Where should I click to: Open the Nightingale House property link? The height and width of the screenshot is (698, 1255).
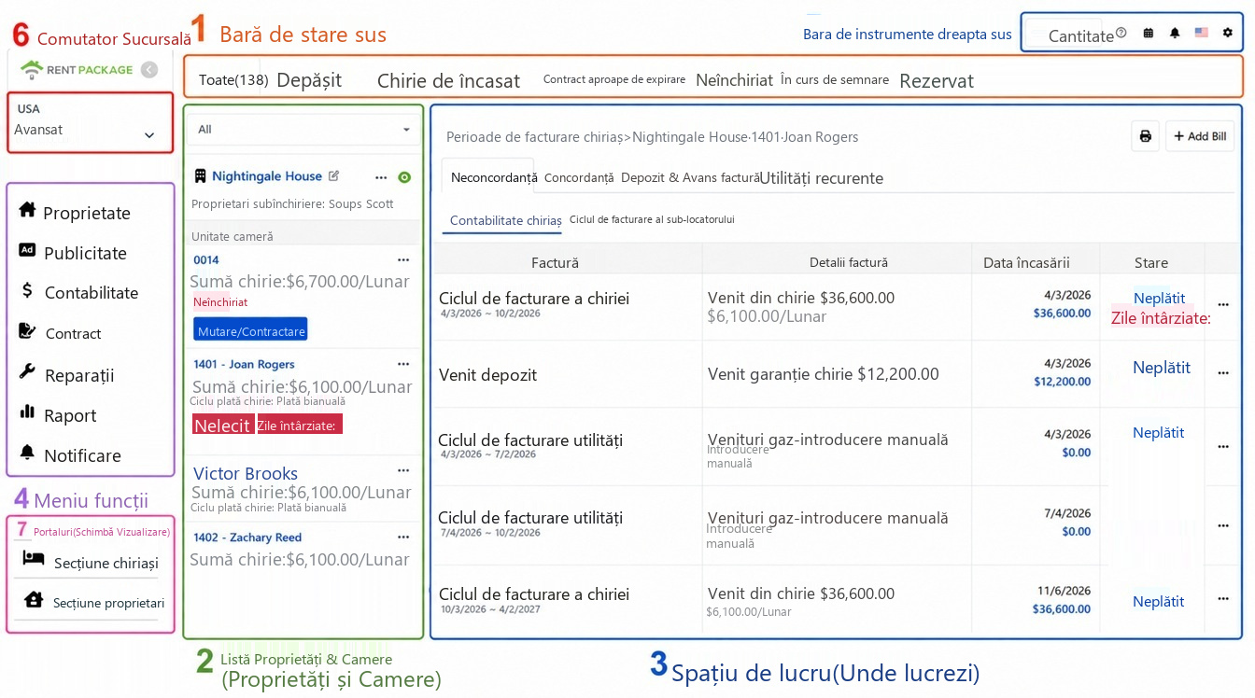(x=267, y=175)
